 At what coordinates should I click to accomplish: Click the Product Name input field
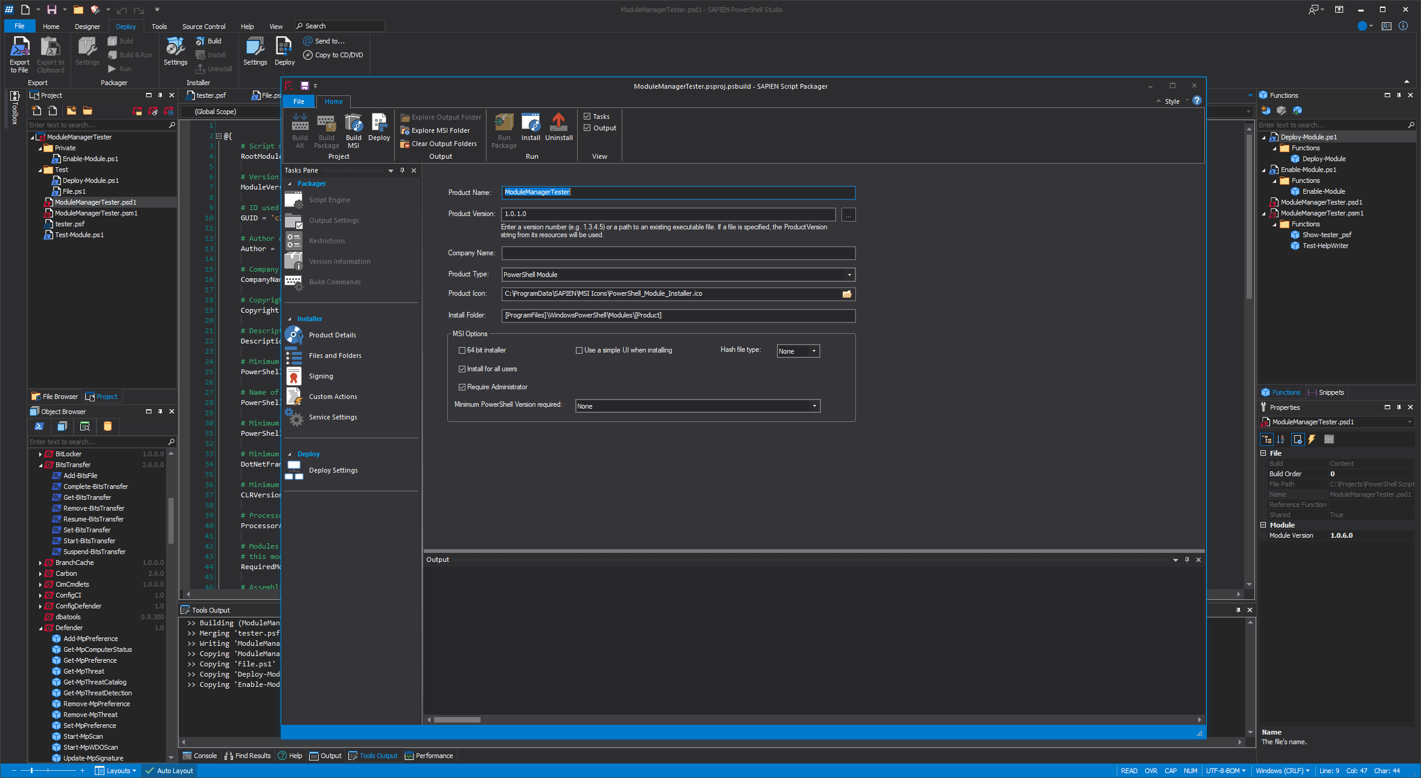click(678, 193)
